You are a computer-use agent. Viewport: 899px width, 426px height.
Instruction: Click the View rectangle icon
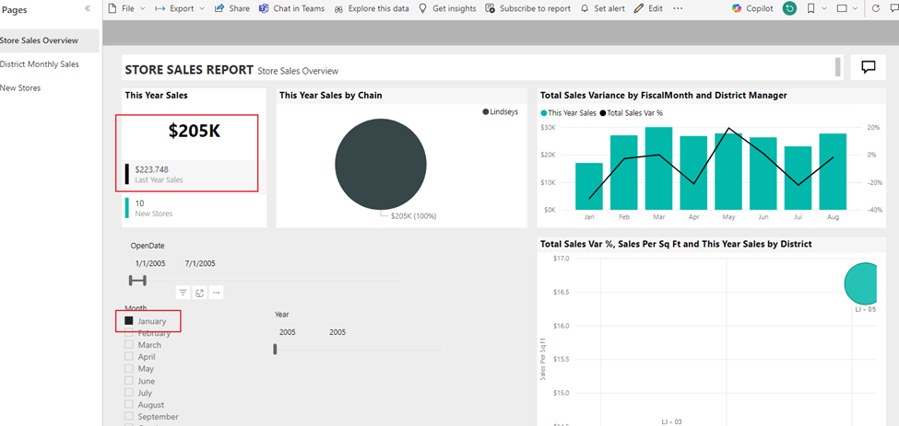842,8
